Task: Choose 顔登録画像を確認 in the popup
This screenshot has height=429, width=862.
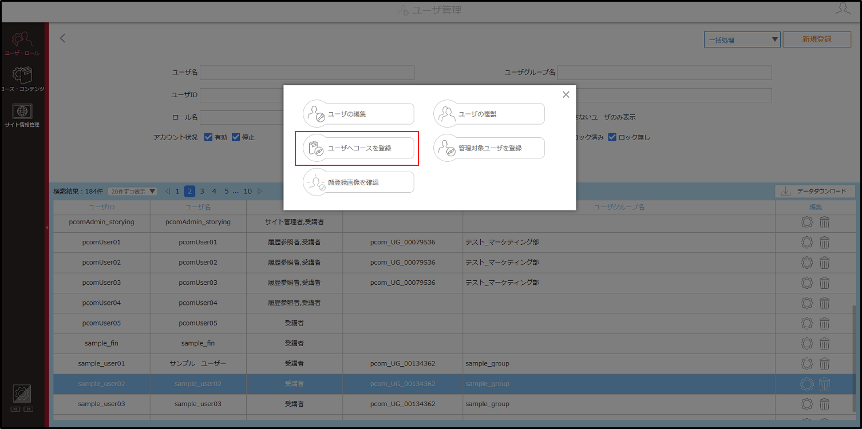Action: tap(358, 182)
